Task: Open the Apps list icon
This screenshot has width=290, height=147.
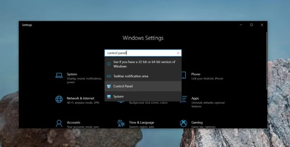Action: click(x=184, y=99)
